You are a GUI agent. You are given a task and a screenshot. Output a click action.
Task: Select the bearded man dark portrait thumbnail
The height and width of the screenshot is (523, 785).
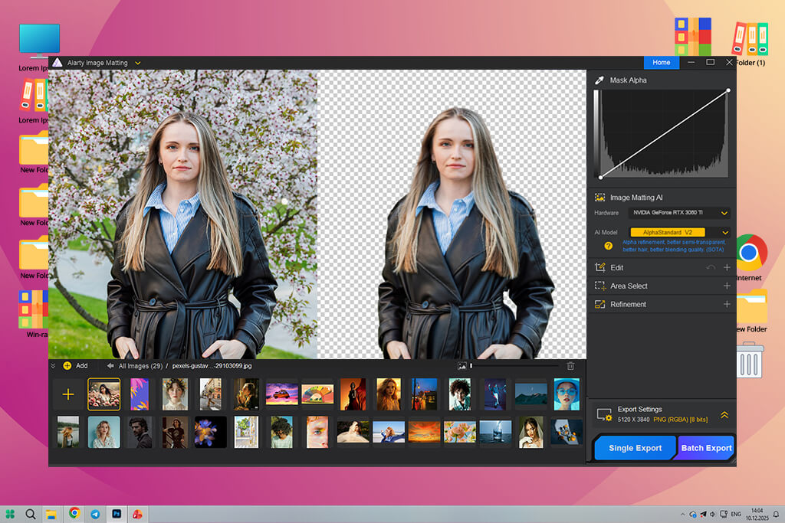coord(140,432)
